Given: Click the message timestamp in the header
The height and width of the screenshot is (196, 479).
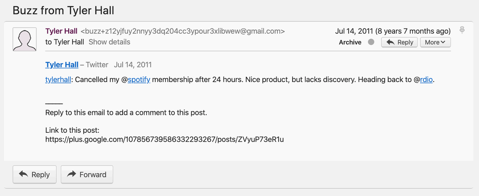Looking at the screenshot, I should 392,31.
